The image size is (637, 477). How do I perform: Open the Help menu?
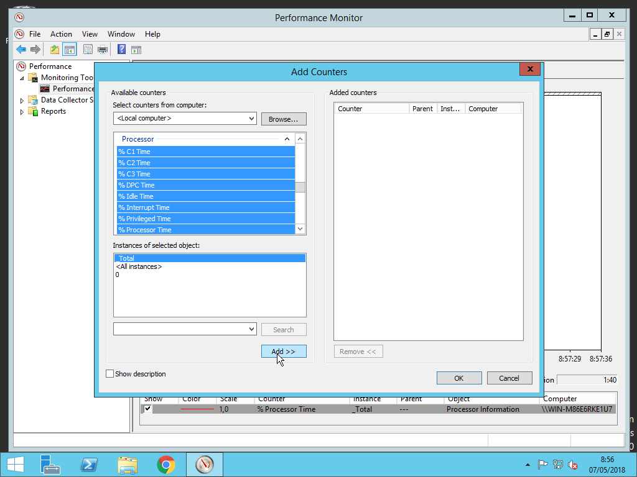pyautogui.click(x=152, y=34)
